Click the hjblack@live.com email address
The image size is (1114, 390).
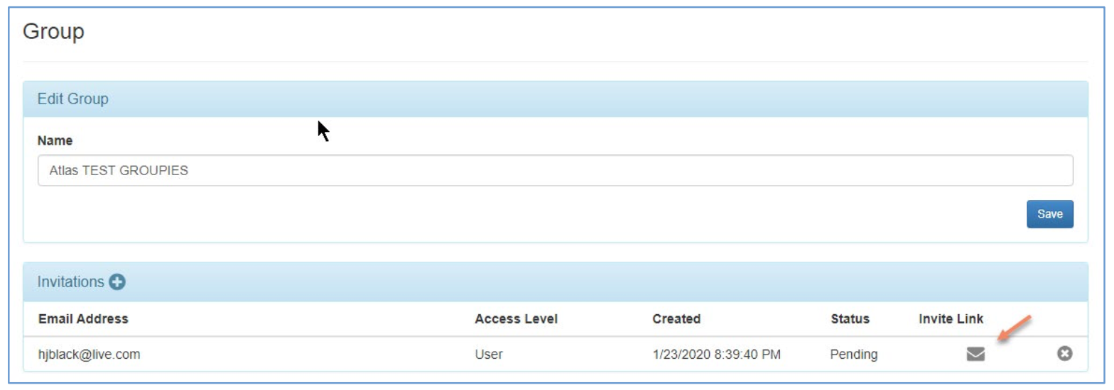pyautogui.click(x=89, y=354)
